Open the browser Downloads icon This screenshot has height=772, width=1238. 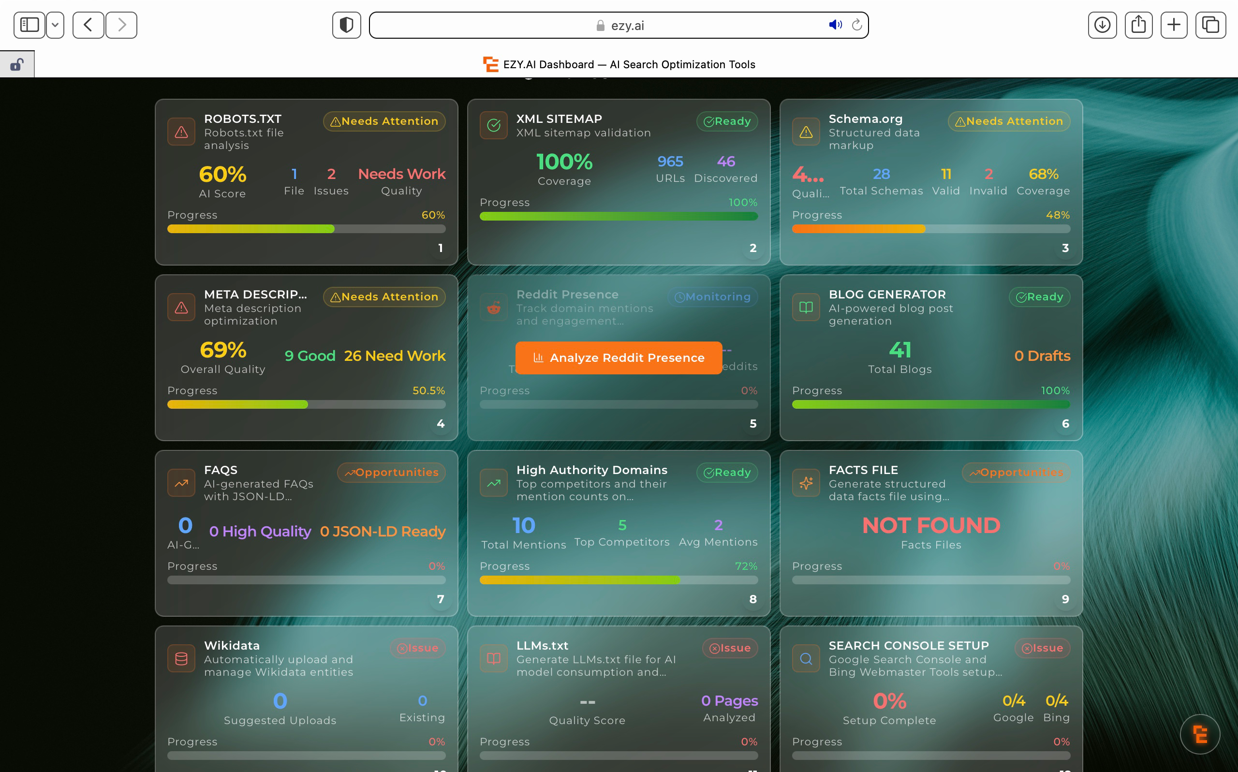click(x=1102, y=25)
